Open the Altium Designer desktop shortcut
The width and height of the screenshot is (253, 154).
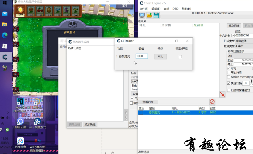[37, 105]
